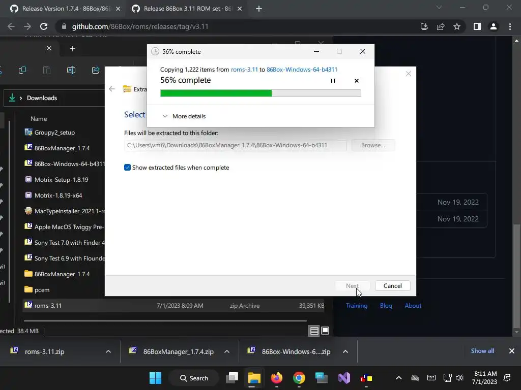
Task: Go forward in Chrome browser
Action: [x=27, y=26]
